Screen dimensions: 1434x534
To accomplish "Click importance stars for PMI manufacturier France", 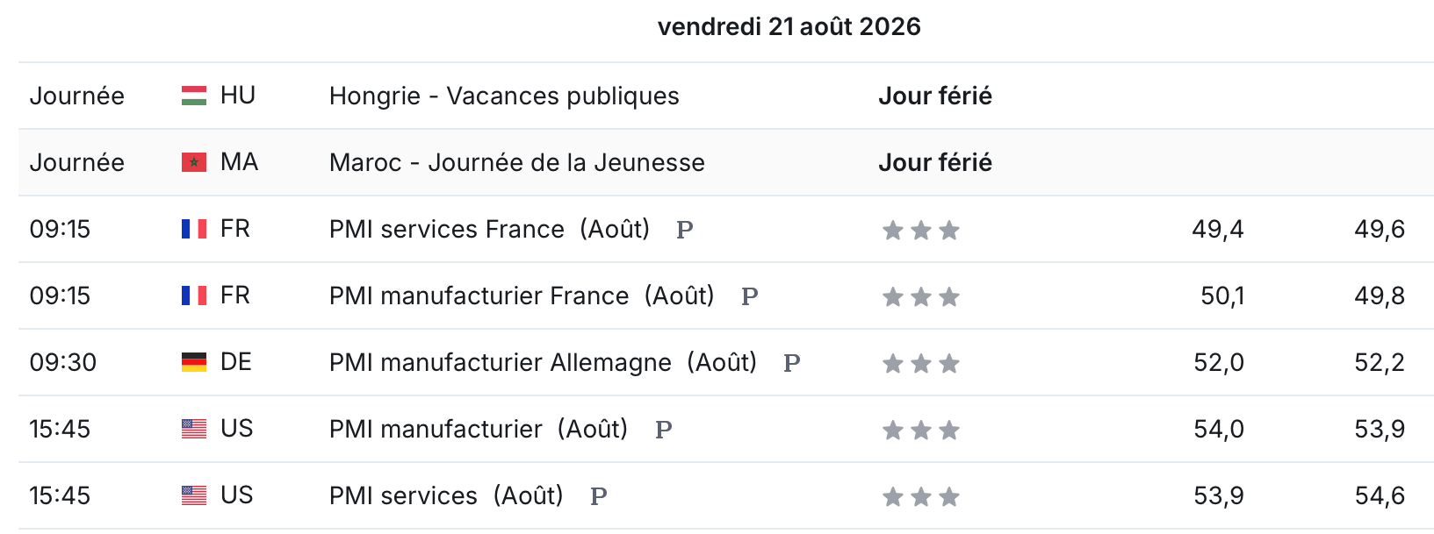I will (921, 297).
